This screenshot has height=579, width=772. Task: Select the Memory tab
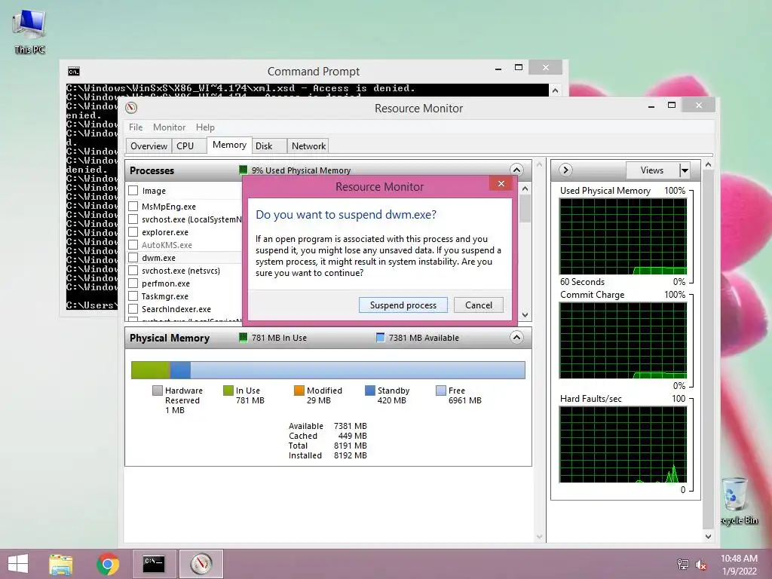coord(229,145)
